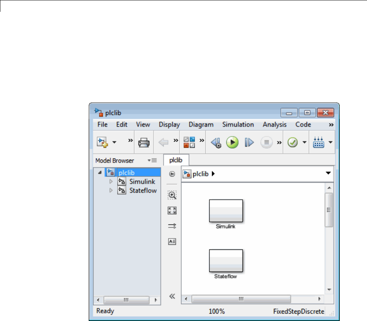Screen dimensions: 367x321
Task: Select the Zoom tool in palette
Action: tap(172, 195)
